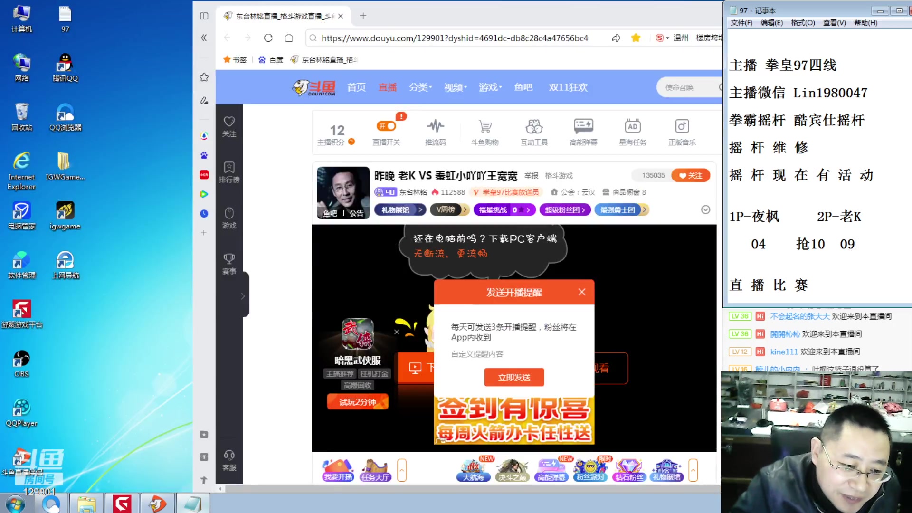
Task: Open 斗鱼购物 shopping cart icon
Action: [485, 132]
